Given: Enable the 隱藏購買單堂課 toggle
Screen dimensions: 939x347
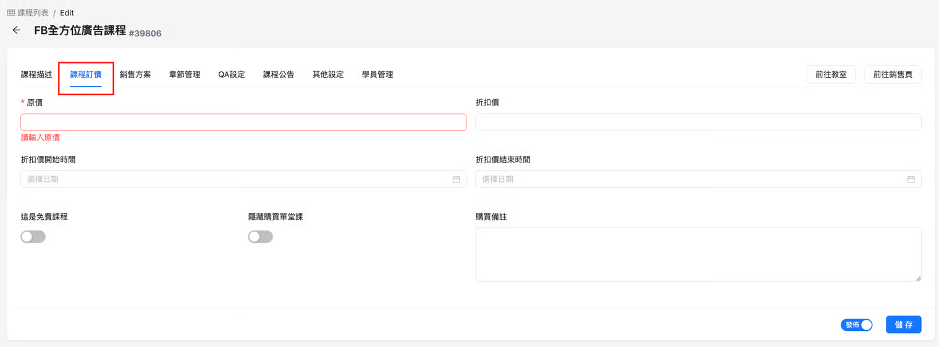Looking at the screenshot, I should pos(261,237).
